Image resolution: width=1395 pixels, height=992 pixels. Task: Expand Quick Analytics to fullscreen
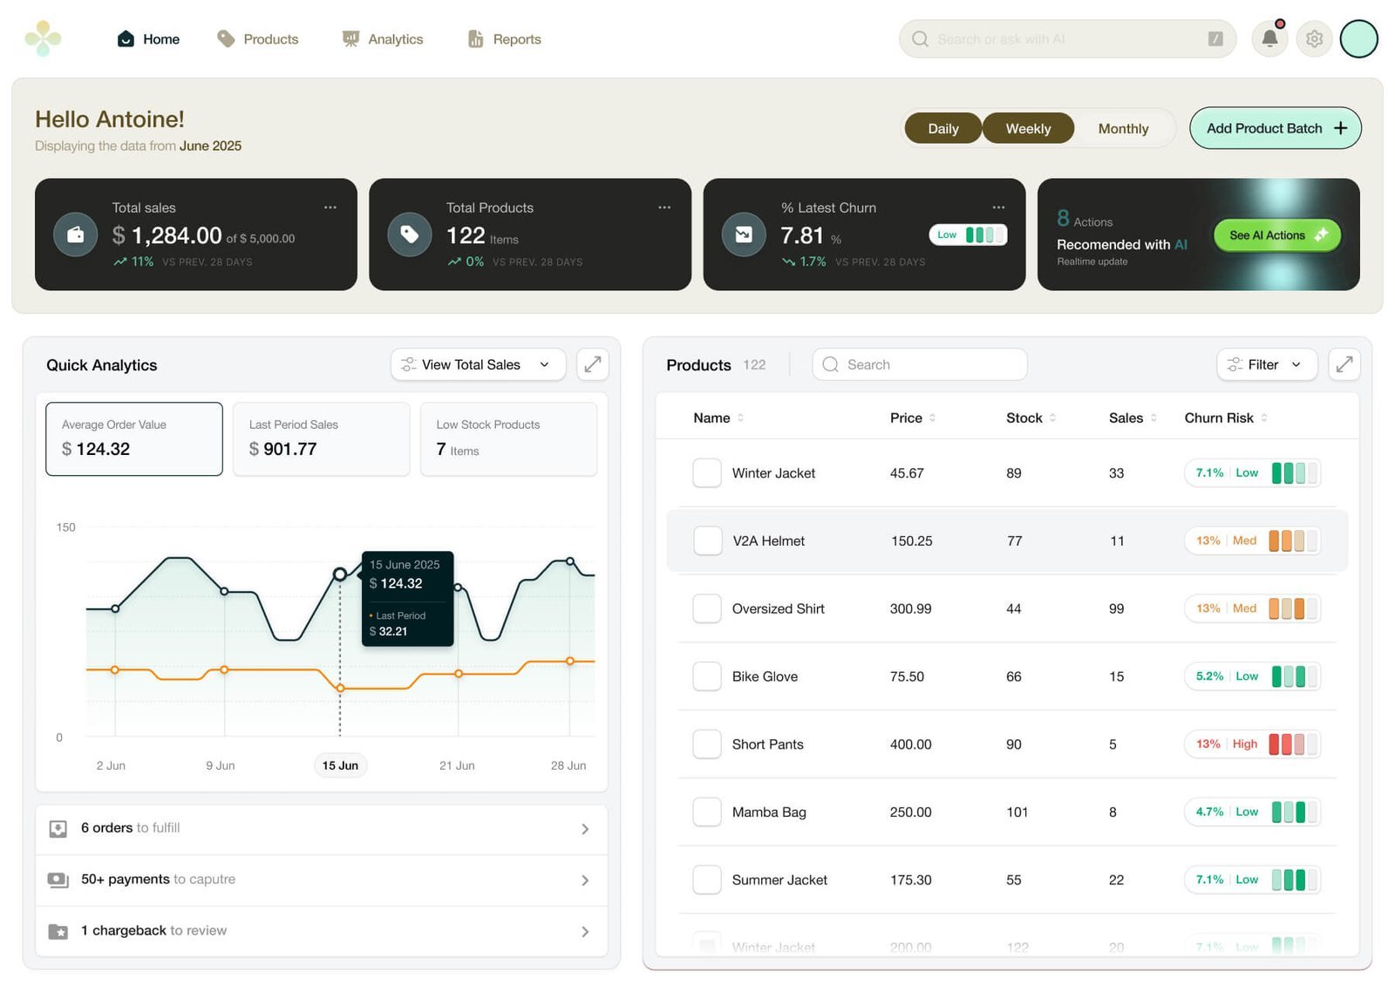tap(593, 364)
